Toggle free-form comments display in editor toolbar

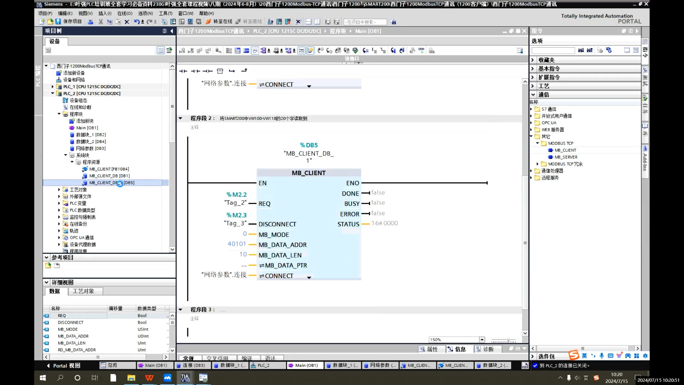click(x=255, y=51)
